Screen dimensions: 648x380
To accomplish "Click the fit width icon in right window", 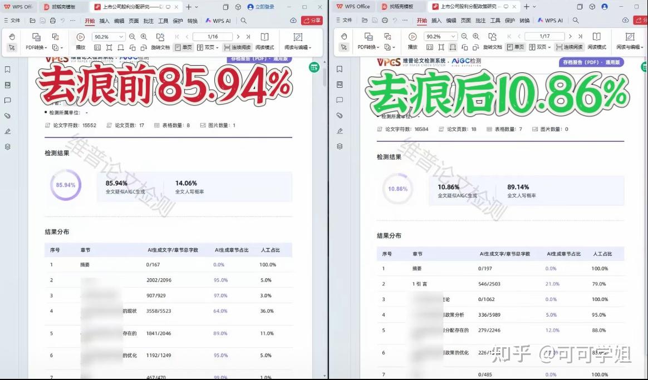I will coord(453,47).
